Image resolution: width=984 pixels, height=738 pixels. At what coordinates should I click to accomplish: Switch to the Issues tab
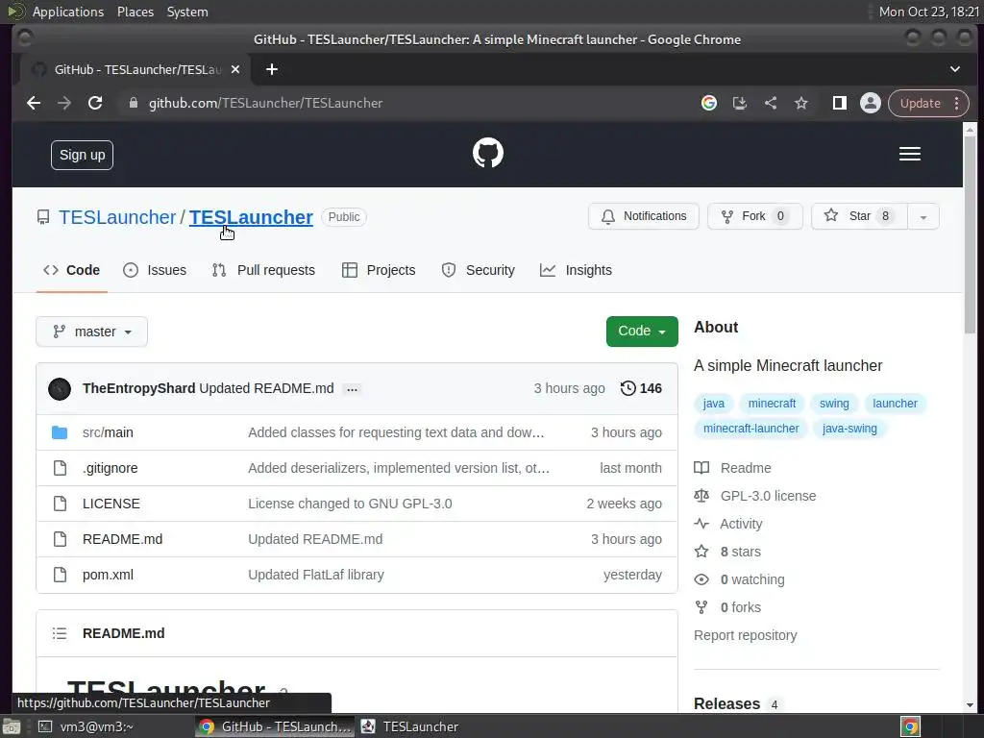[155, 270]
